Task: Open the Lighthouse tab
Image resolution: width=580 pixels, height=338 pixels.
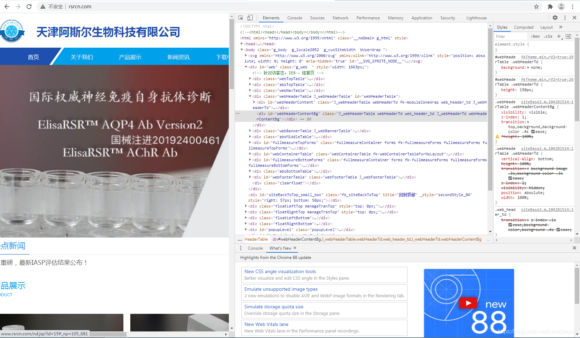Action: click(x=476, y=18)
